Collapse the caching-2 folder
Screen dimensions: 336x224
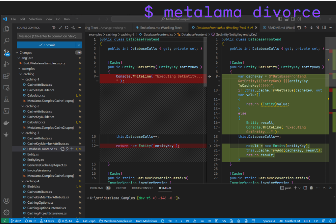[x=23, y=106]
